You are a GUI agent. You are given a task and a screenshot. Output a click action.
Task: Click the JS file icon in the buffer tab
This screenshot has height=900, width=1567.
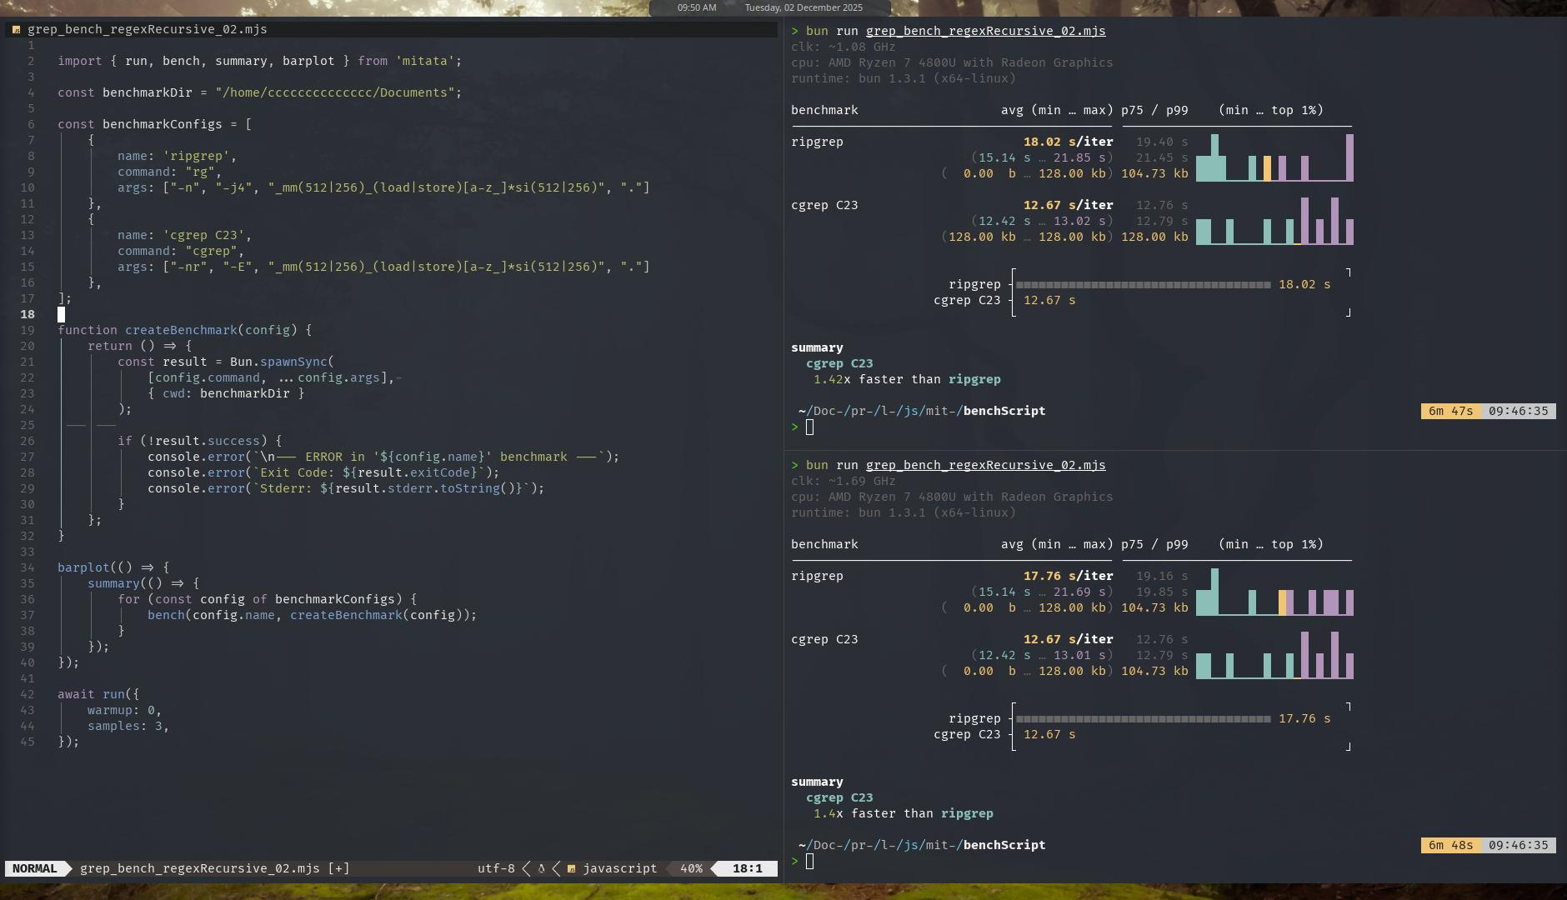16,29
